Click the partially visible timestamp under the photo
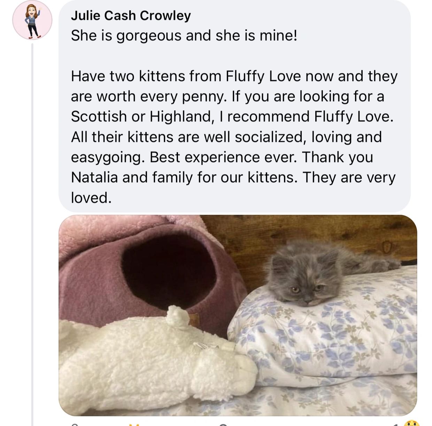Viewport: 432px width, 426px height. point(74,424)
